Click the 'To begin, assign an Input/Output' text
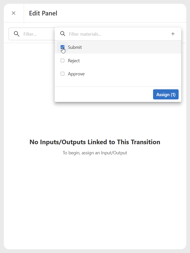The image size is (190, 253). [95, 153]
